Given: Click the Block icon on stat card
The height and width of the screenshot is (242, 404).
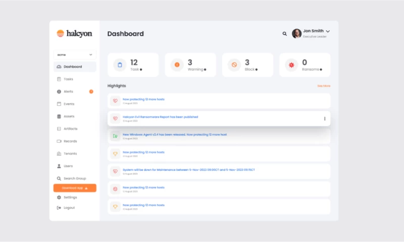Looking at the screenshot, I should click(234, 65).
